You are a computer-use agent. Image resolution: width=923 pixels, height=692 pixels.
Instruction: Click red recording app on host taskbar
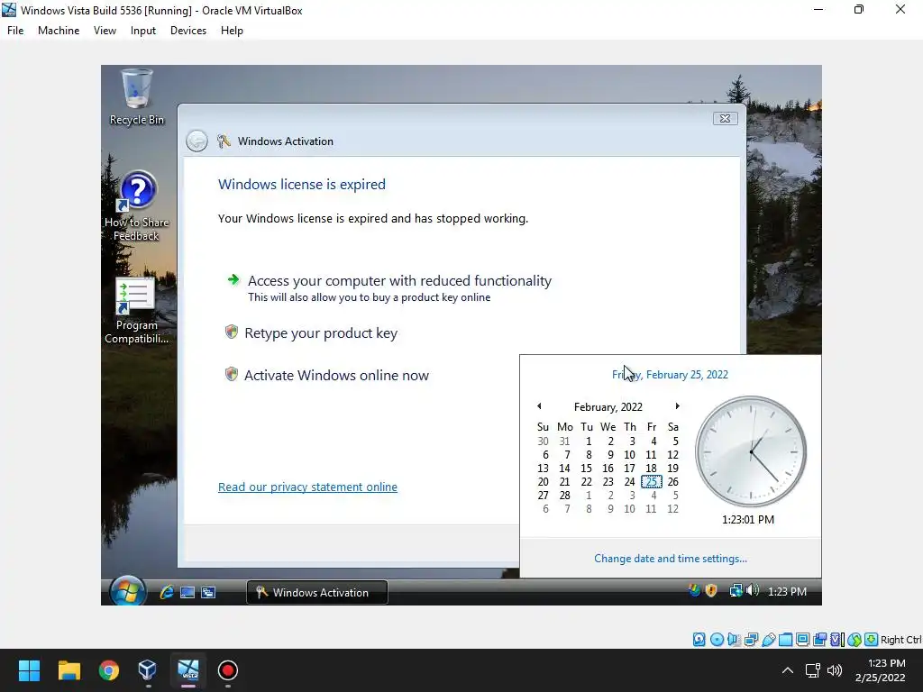(x=228, y=670)
